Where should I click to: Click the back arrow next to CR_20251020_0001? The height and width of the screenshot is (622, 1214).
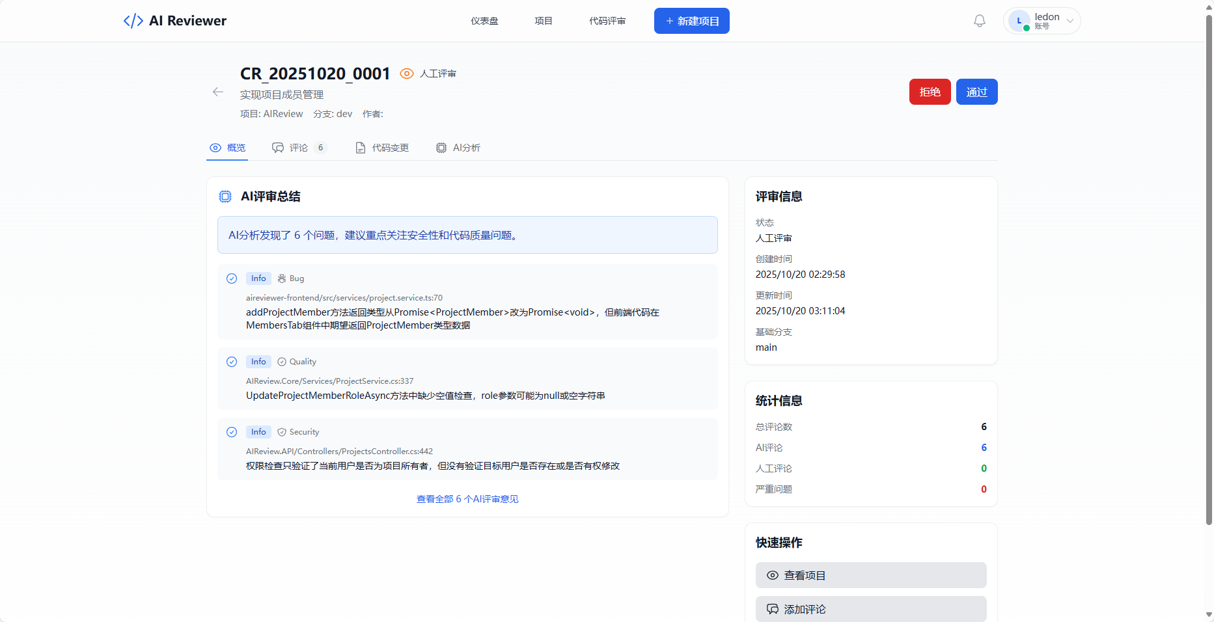point(217,92)
